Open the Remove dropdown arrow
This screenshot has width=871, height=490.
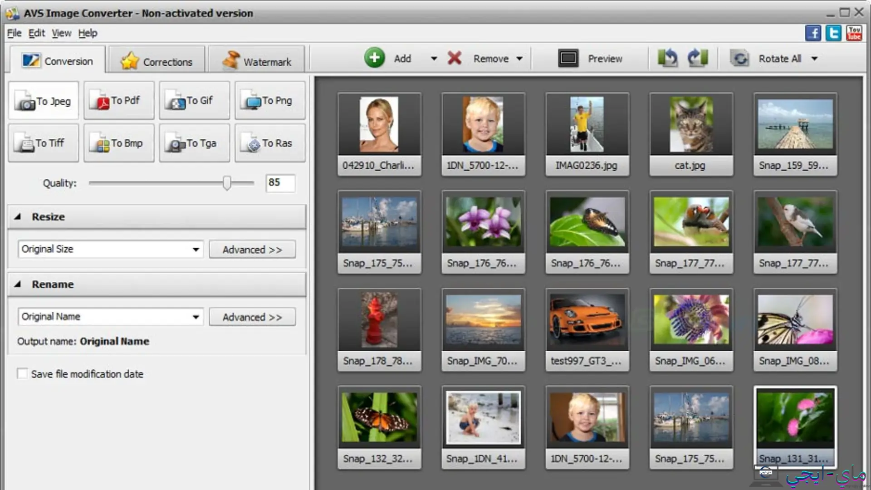pos(519,59)
